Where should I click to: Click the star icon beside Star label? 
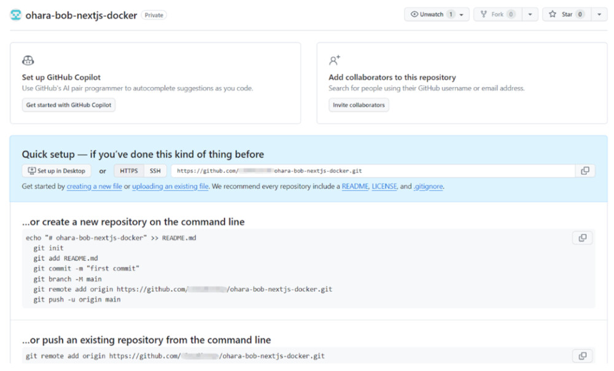coord(552,15)
